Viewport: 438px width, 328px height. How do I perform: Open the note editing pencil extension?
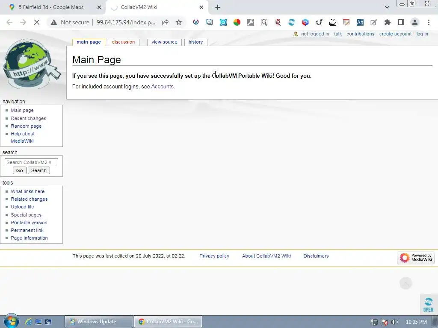[x=374, y=22]
